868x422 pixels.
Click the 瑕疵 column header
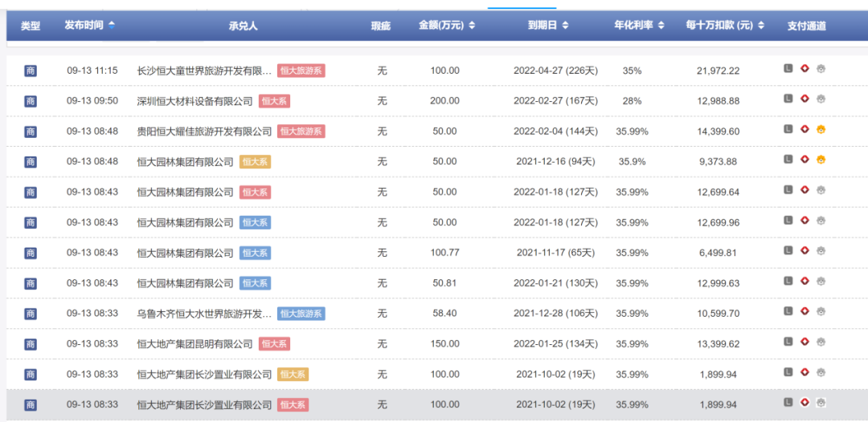pyautogui.click(x=382, y=26)
